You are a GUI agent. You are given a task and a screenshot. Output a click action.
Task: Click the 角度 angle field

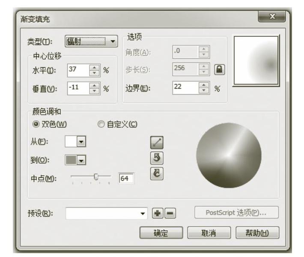[x=185, y=51]
